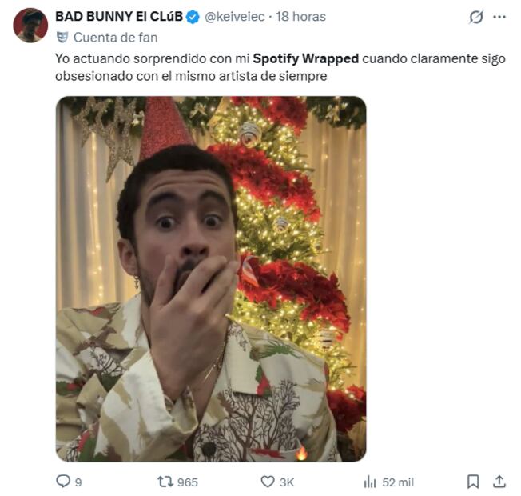This screenshot has height=496, width=521.
Task: Open the attached Christmas tree photo
Action: click(211, 278)
